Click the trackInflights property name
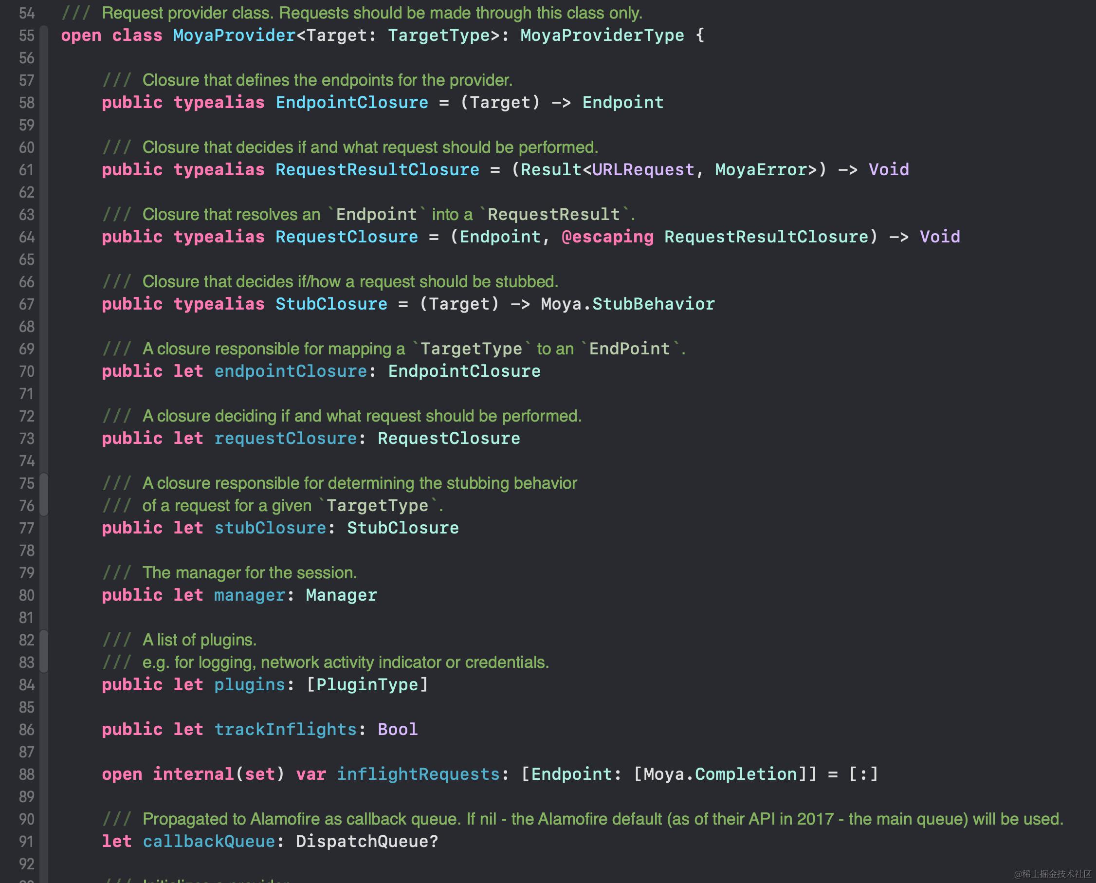This screenshot has width=1096, height=883. pos(285,729)
